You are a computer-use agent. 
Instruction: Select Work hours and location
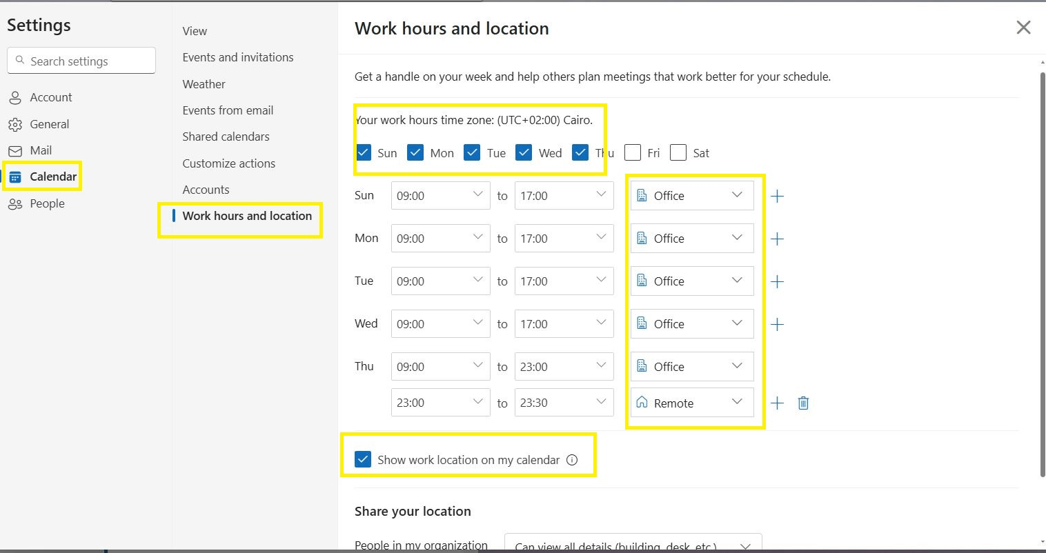click(x=247, y=216)
